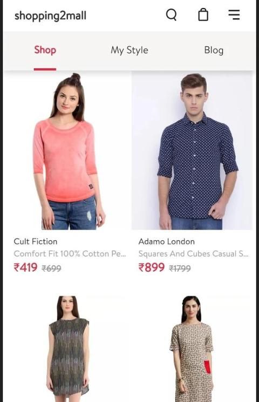Open the navy polka dot shirt photo
The width and height of the screenshot is (259, 402).
coord(192,151)
